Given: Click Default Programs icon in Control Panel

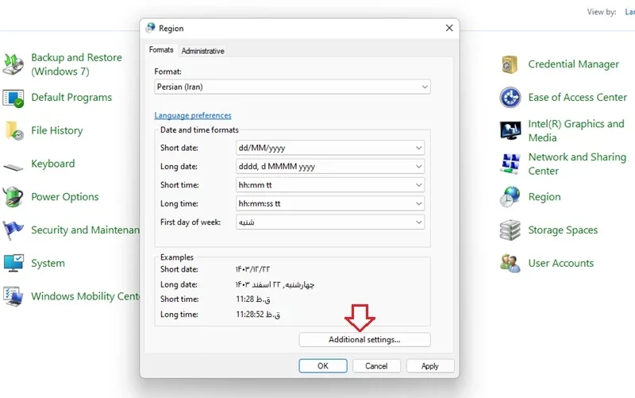Looking at the screenshot, I should [x=13, y=98].
